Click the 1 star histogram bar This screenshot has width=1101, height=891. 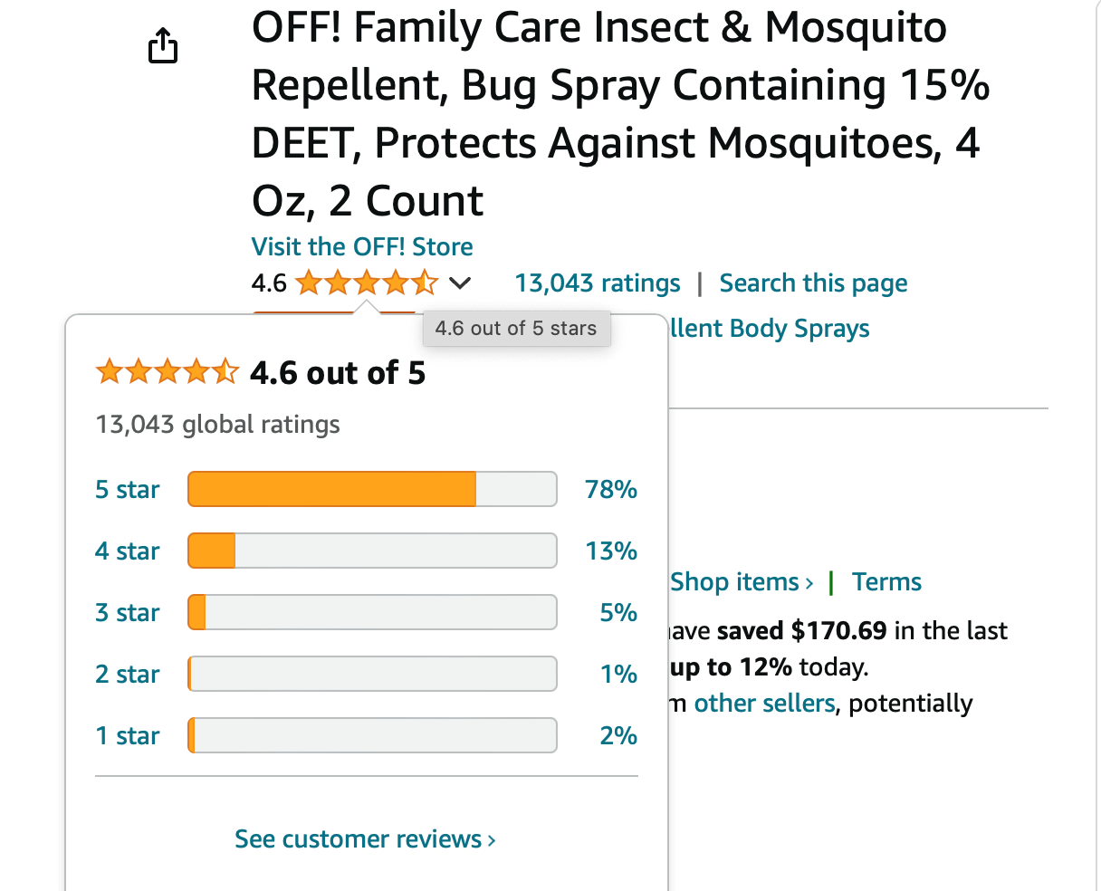pos(372,735)
